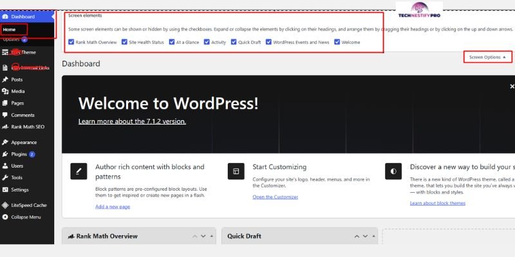Screen dimensions: 515x257
Task: Toggle Quick Draft panel collapse triangle
Action: (x=373, y=236)
